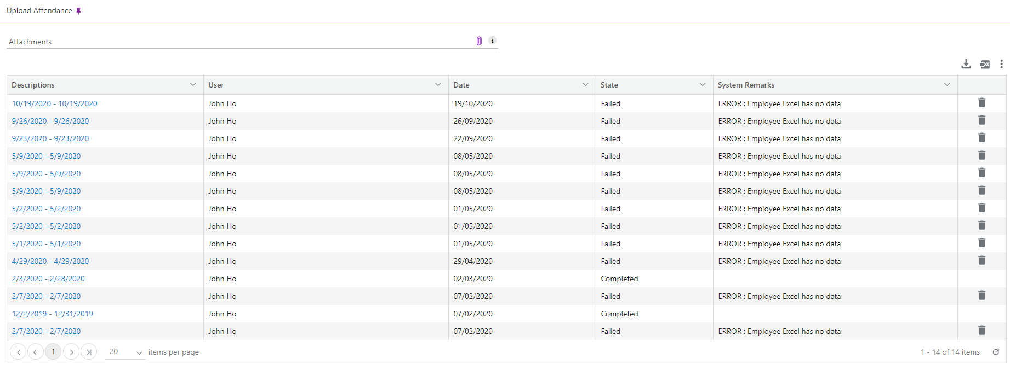1010x370 pixels.
Task: Open the 2/3/2020 - 2/28/2020 link
Action: click(48, 279)
